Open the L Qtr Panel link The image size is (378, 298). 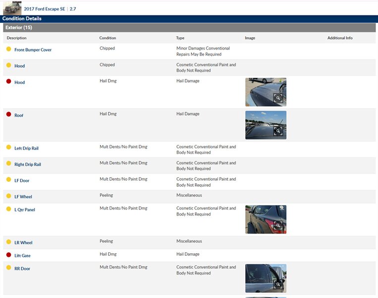point(25,210)
